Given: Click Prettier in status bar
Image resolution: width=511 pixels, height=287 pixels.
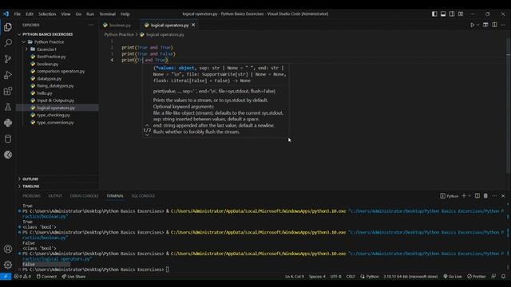Looking at the screenshot, I should click(477, 277).
